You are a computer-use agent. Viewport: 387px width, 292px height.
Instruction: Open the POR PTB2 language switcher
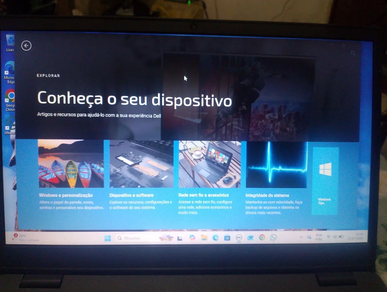(x=319, y=237)
